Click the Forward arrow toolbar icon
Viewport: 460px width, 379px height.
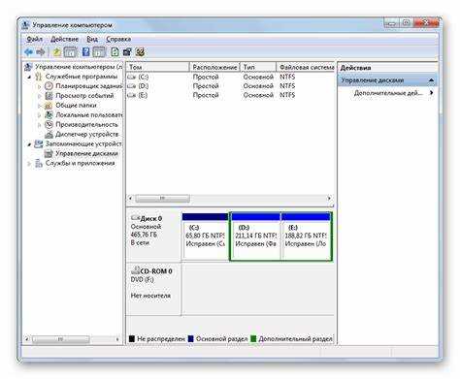pyautogui.click(x=41, y=51)
